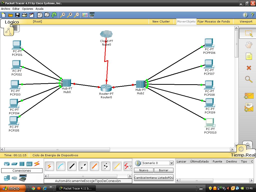Choose the Move Layout hand tool
Viewport: 256px width, 192px height.
249,45
